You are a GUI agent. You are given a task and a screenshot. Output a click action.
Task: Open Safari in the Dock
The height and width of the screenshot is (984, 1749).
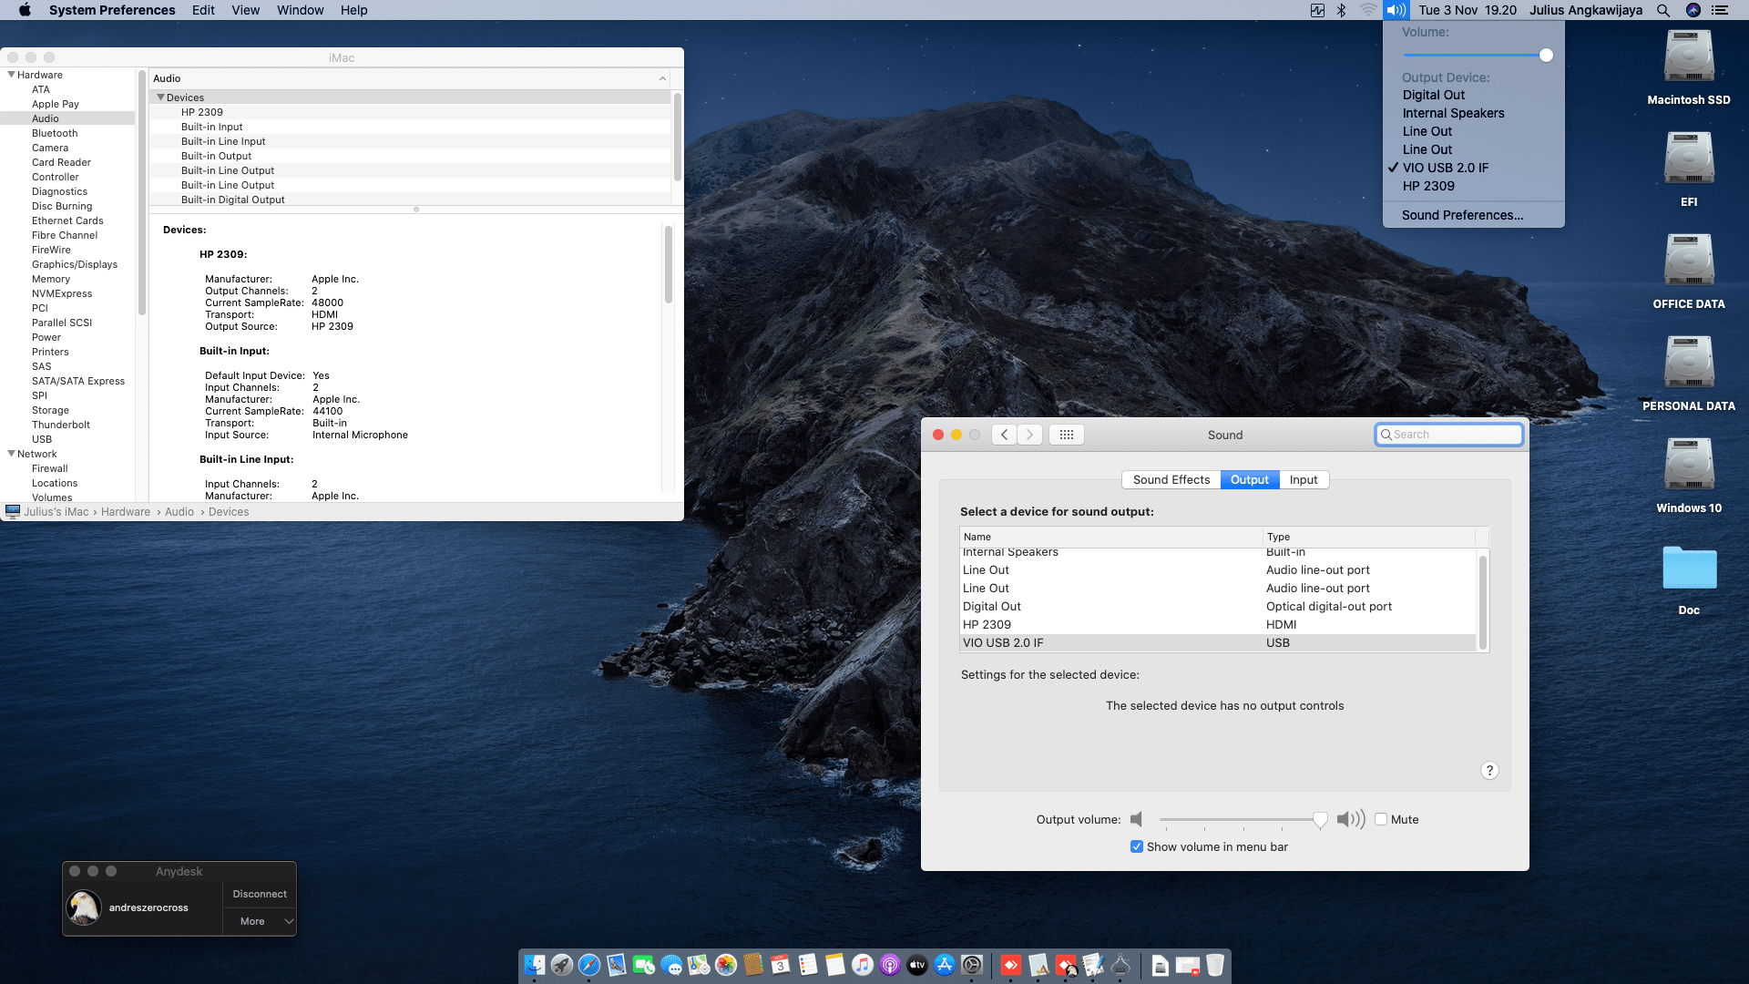click(x=589, y=965)
